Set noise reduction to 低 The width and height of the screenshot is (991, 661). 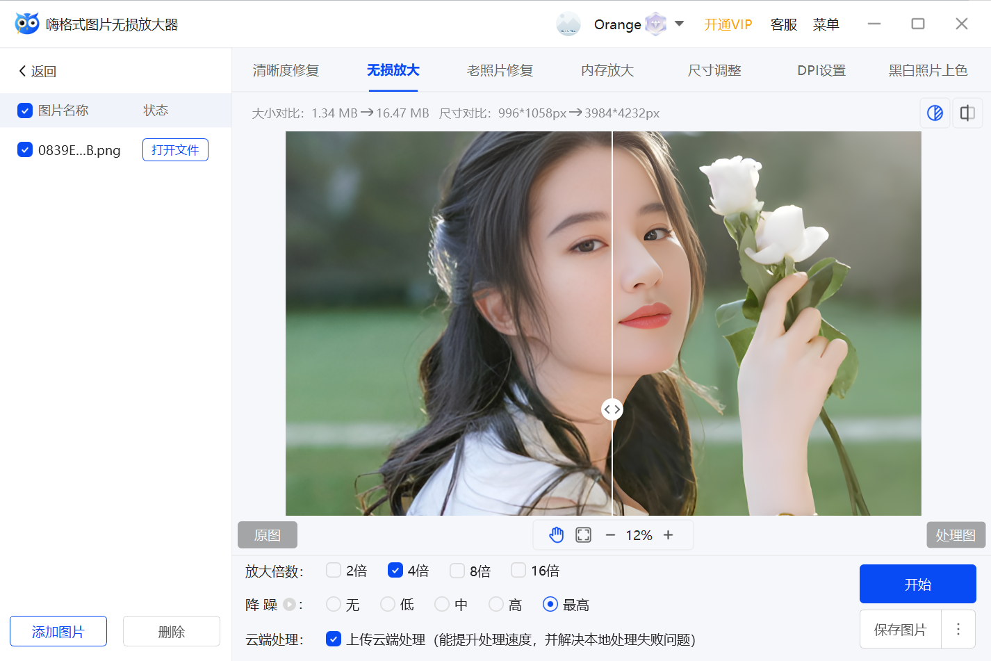[x=388, y=605]
